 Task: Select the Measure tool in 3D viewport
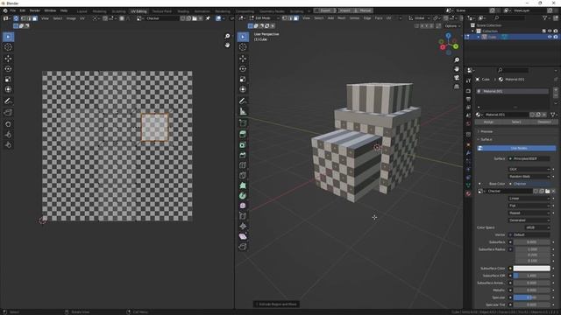coord(243,111)
